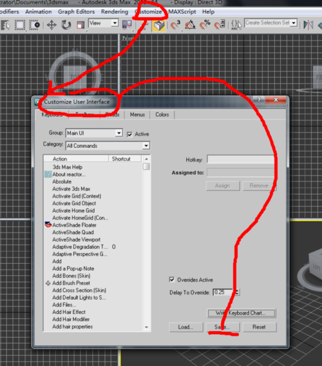The image size is (322, 366).
Task: Activate the Select and Scale tool
Action: click(80, 25)
